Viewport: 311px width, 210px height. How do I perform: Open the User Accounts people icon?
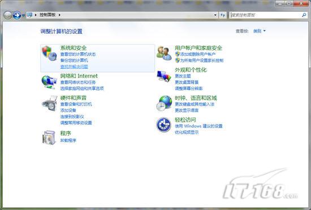(164, 53)
